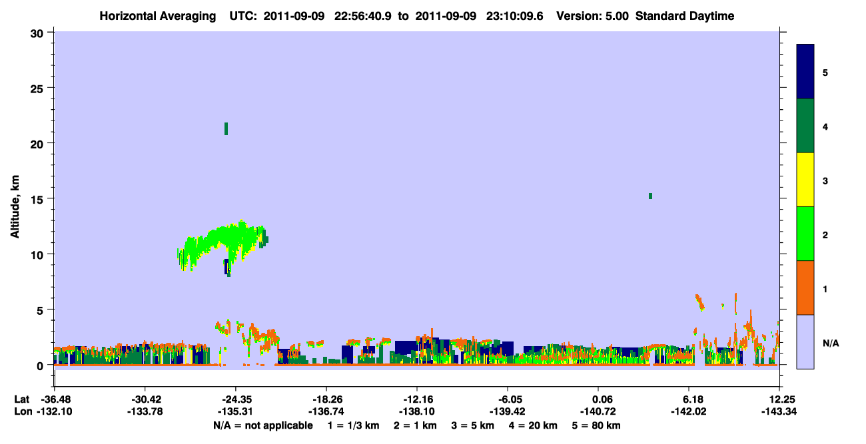Click the '4 = 20 km' legend entry
Viewport: 866px width, 444px height.
(x=534, y=425)
